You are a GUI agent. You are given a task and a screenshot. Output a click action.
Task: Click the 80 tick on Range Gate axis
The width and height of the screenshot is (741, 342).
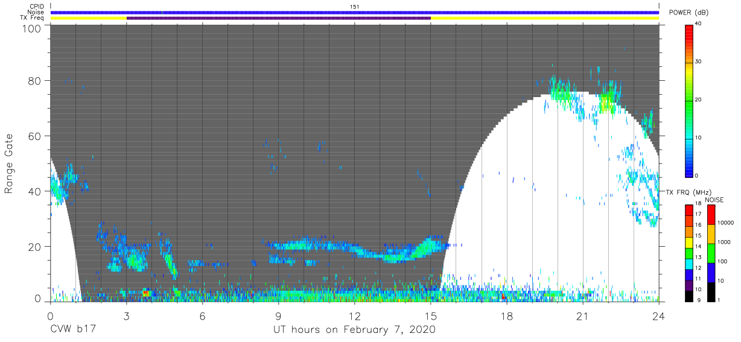click(x=35, y=81)
